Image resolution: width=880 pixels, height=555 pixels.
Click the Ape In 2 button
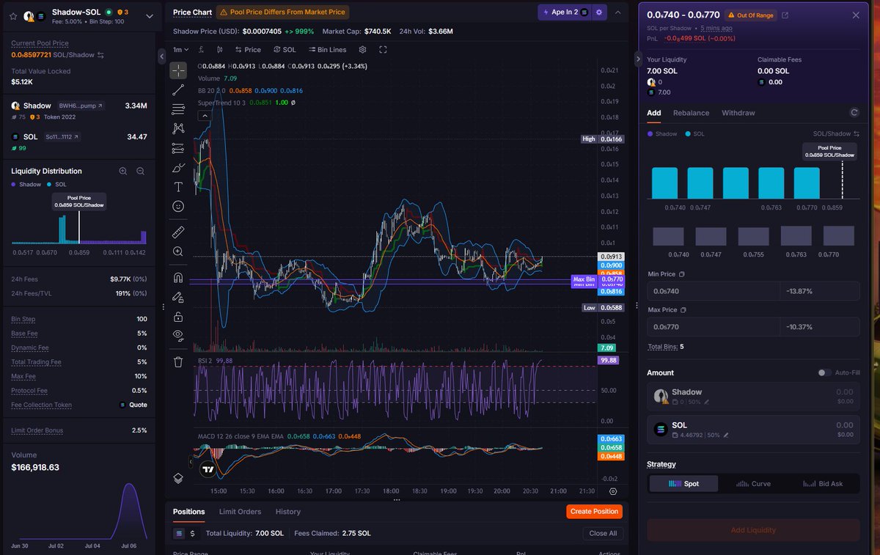(x=563, y=12)
